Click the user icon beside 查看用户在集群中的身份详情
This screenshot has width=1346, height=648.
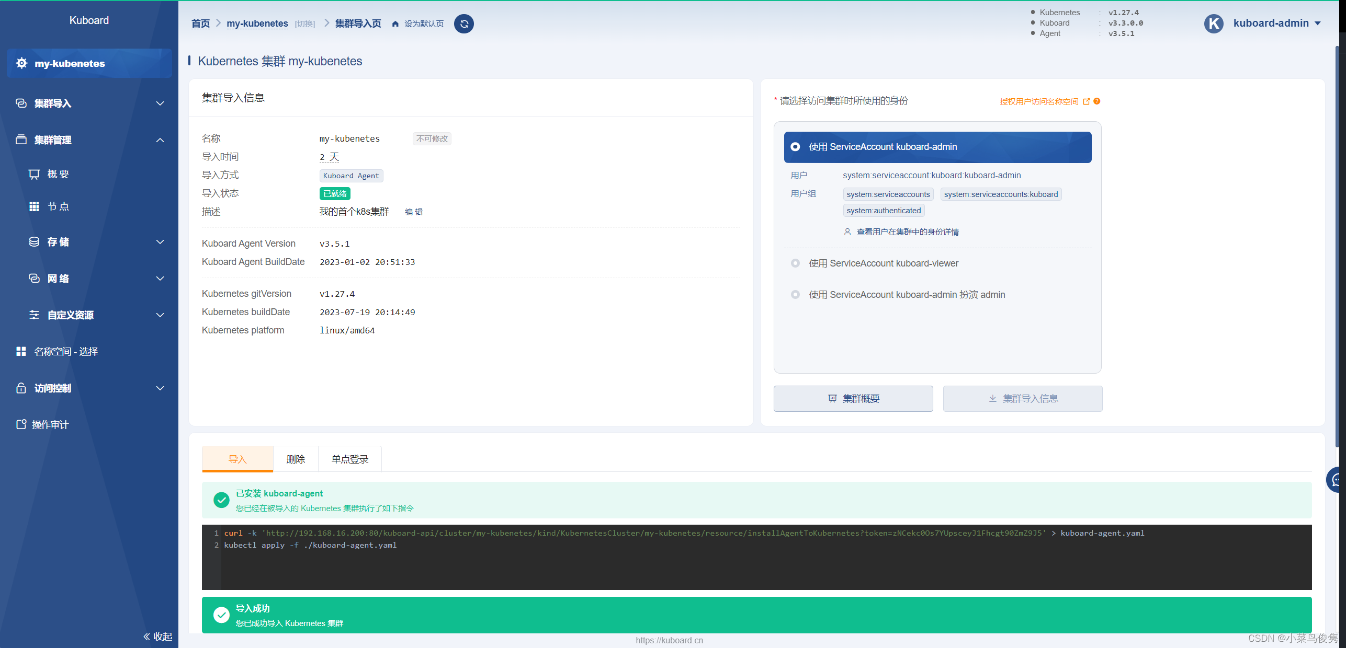coord(847,232)
